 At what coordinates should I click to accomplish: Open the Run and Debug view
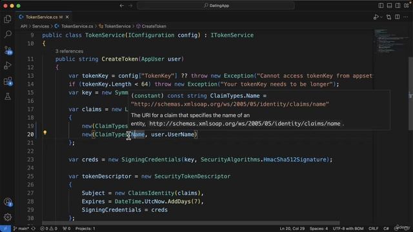tap(8, 66)
